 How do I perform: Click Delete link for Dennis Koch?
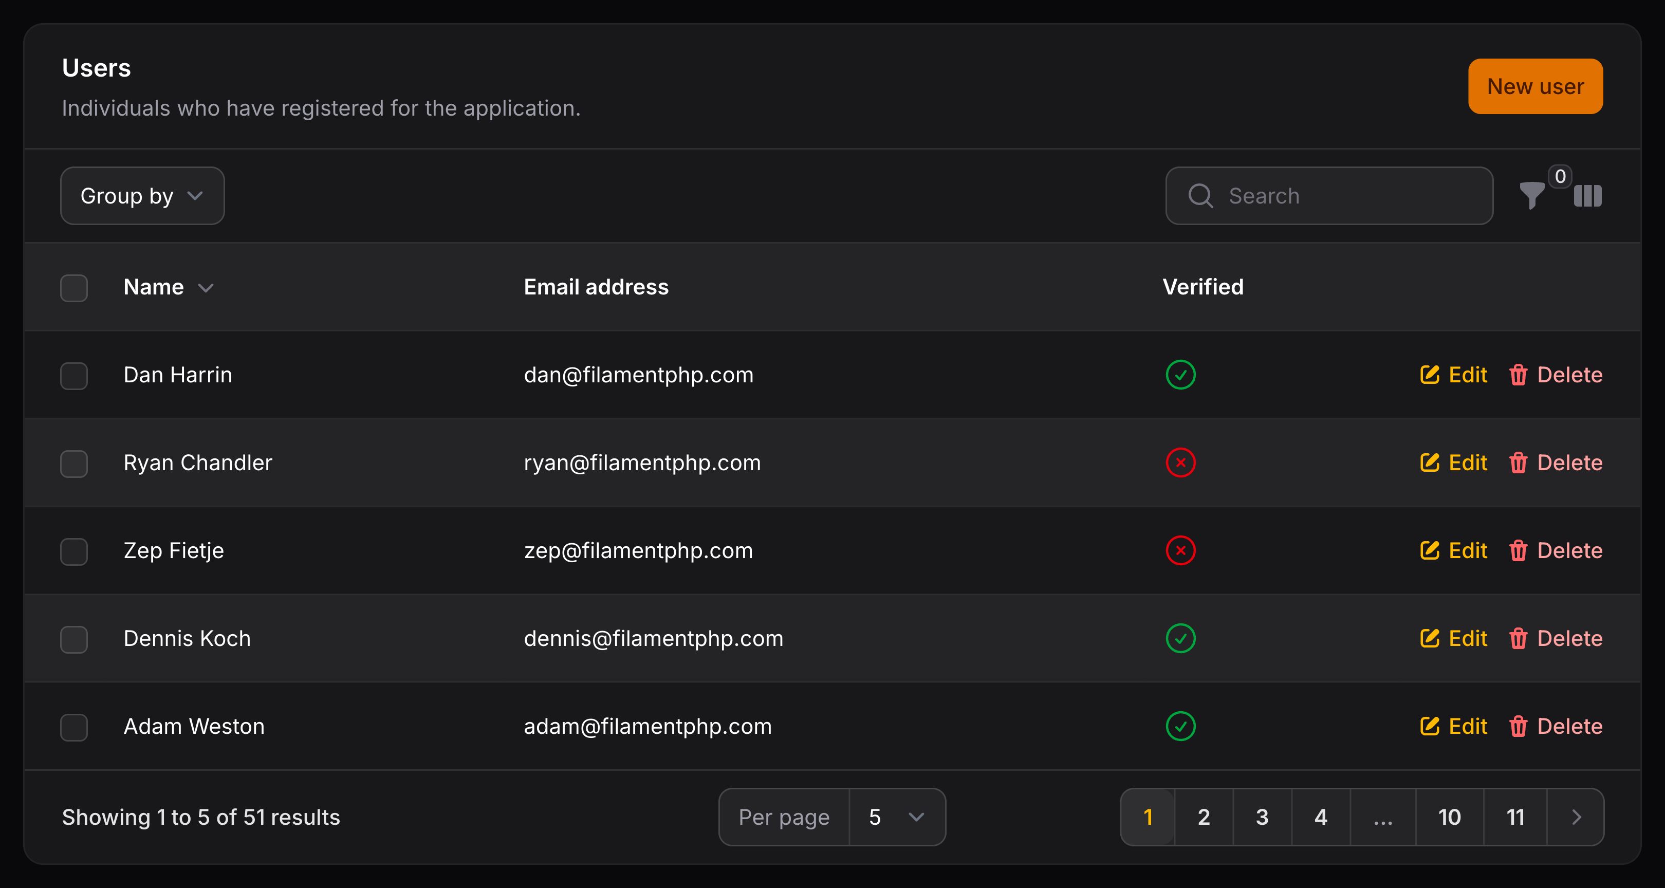(1569, 639)
